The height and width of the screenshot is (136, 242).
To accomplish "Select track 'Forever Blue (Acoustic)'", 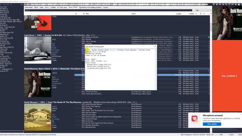I will click(x=93, y=94).
